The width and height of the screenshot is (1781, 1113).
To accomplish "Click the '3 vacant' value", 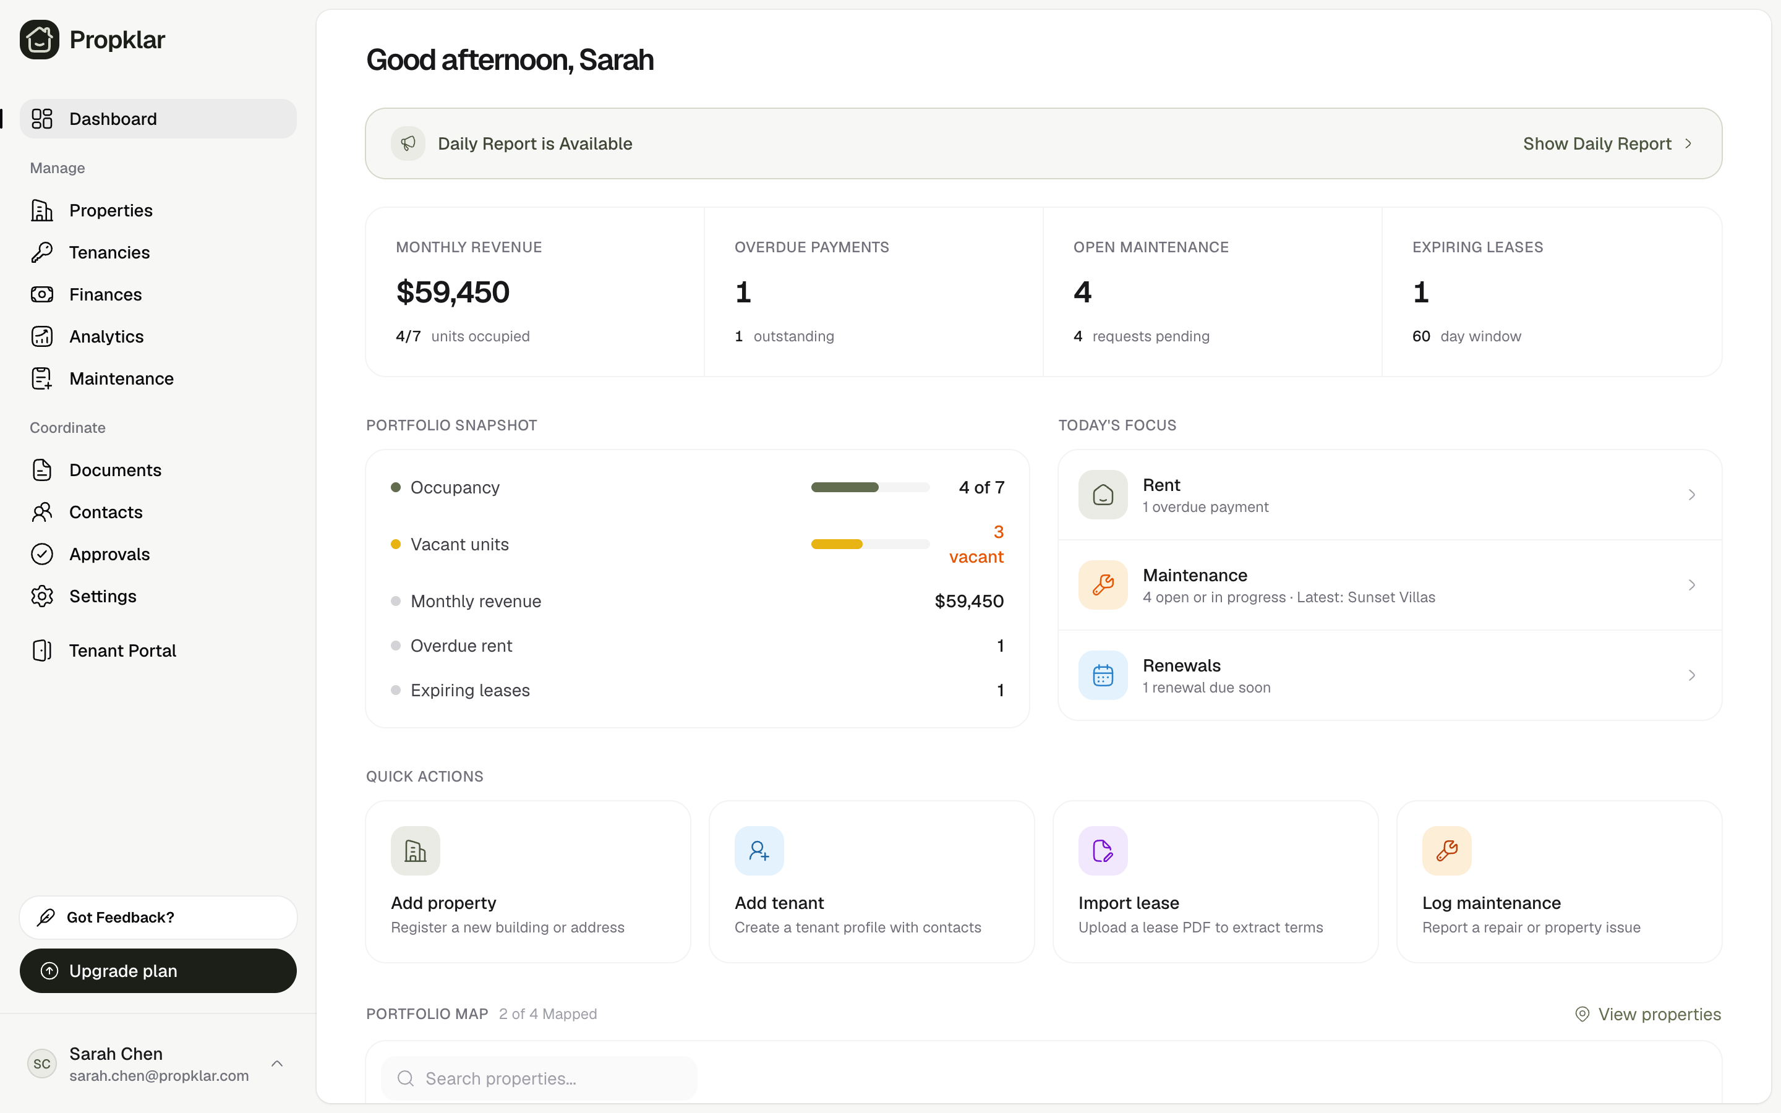I will [976, 544].
